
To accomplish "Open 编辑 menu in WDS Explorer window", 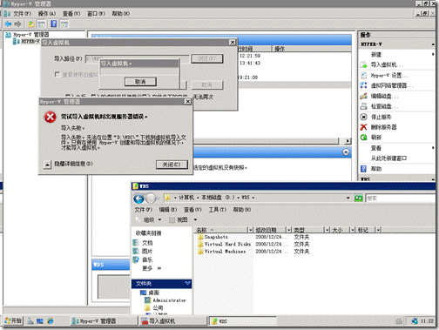I will (167, 210).
